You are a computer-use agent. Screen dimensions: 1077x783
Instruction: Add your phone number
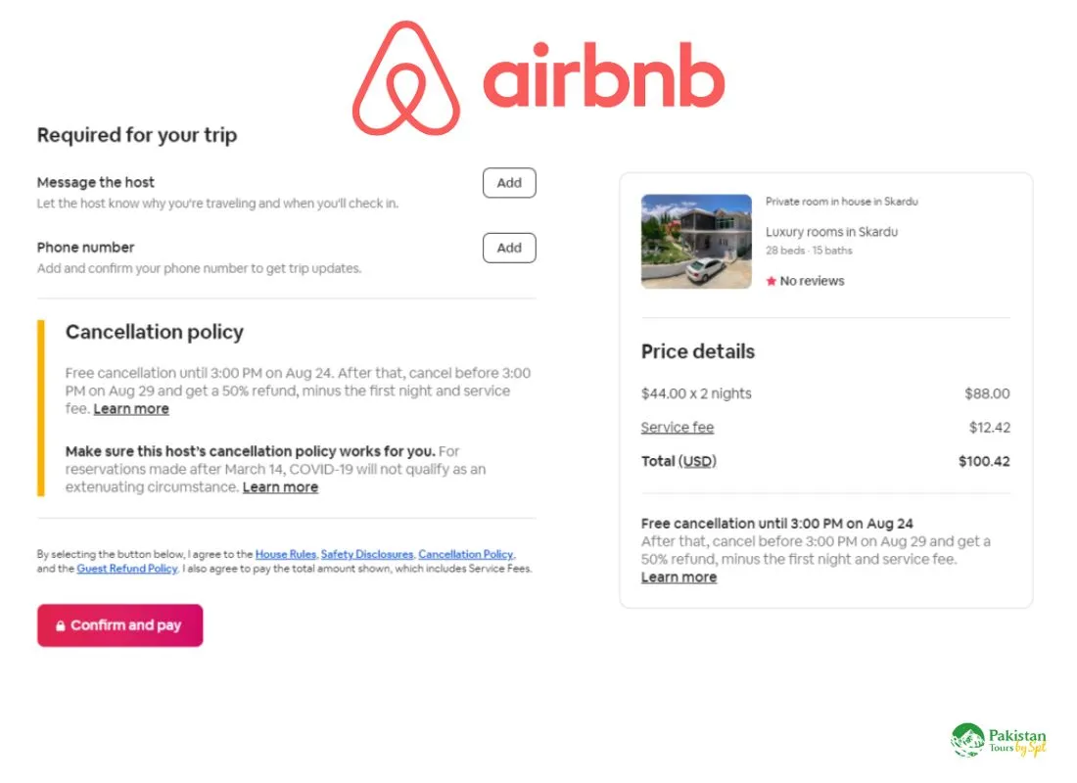(509, 248)
